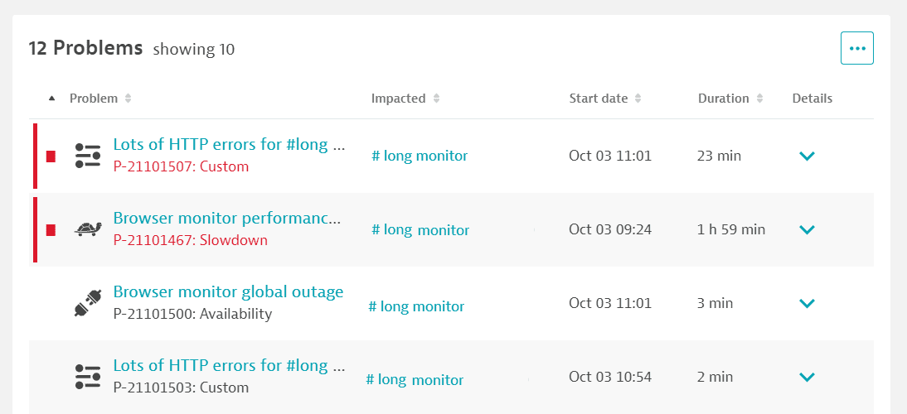Click red open-status square for P-21101507
Viewport: 907px width, 414px height.
pyautogui.click(x=51, y=156)
